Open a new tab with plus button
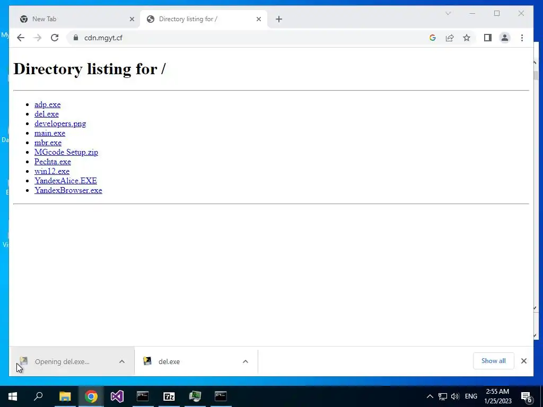543x407 pixels. click(279, 19)
